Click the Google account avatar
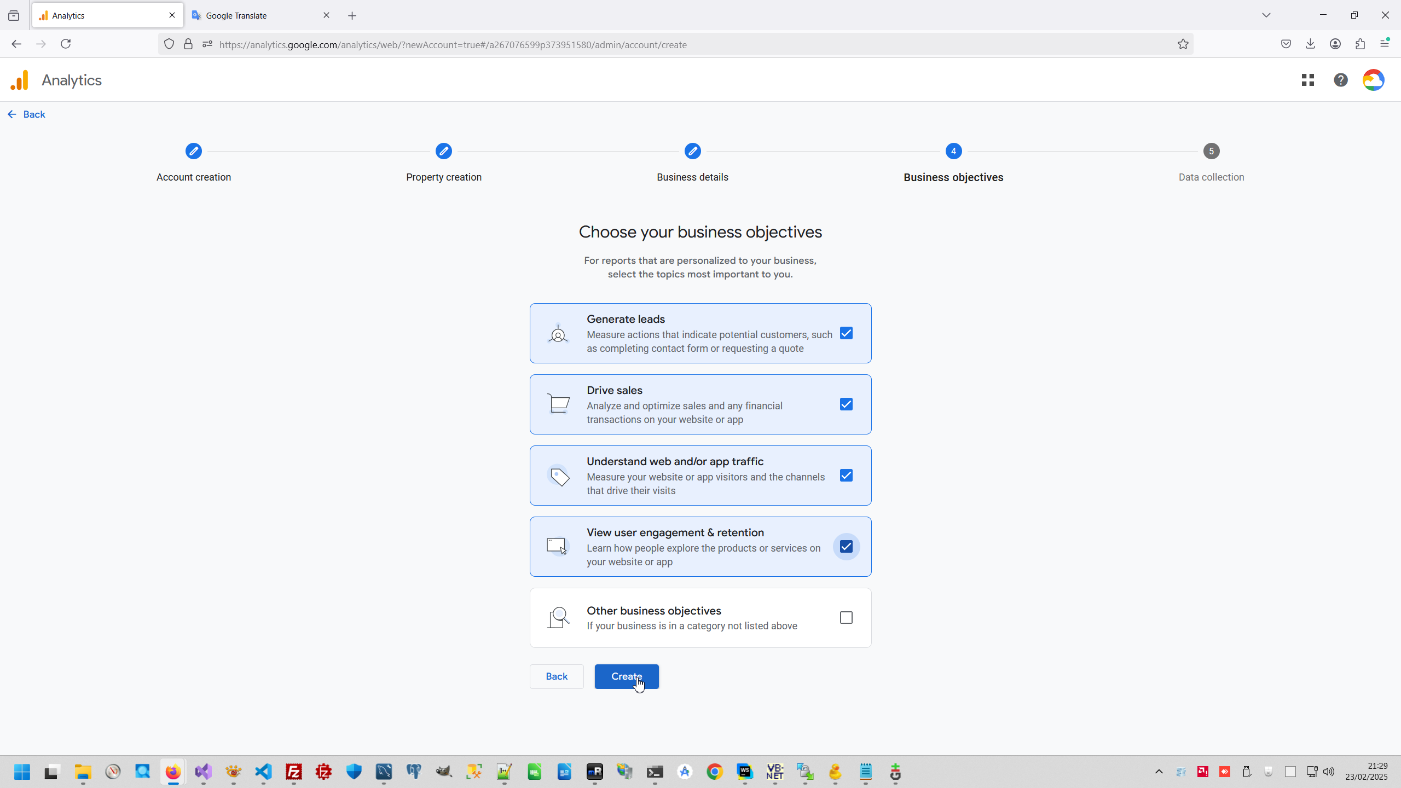This screenshot has width=1401, height=788. (1373, 80)
